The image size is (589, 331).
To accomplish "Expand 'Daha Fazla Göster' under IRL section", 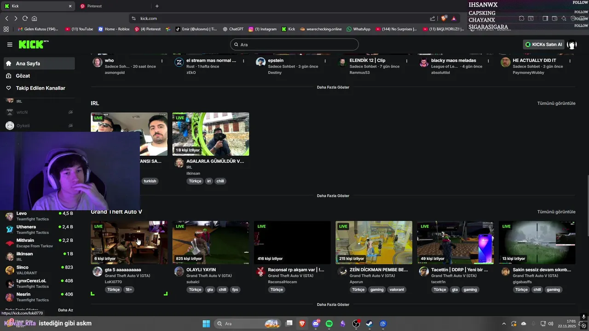I will 333,196.
